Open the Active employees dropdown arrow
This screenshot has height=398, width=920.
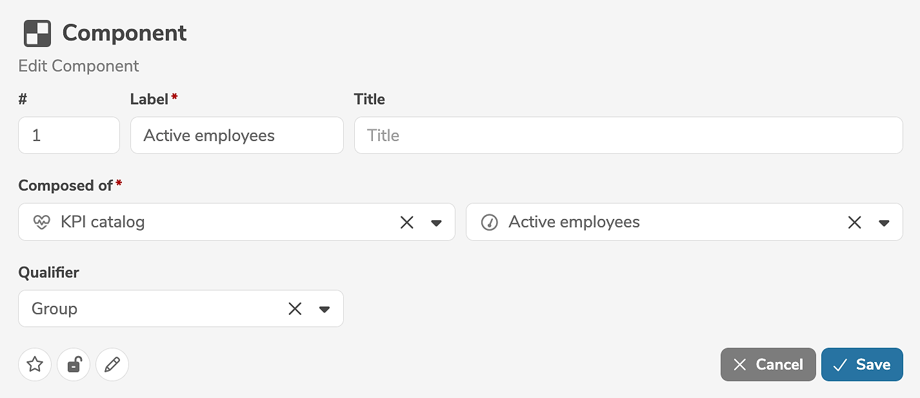coord(884,223)
